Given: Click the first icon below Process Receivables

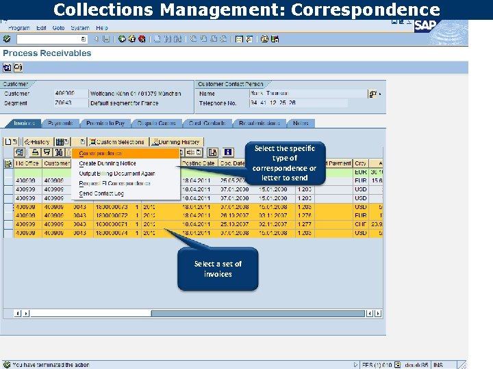Looking at the screenshot, I should click(x=7, y=67).
